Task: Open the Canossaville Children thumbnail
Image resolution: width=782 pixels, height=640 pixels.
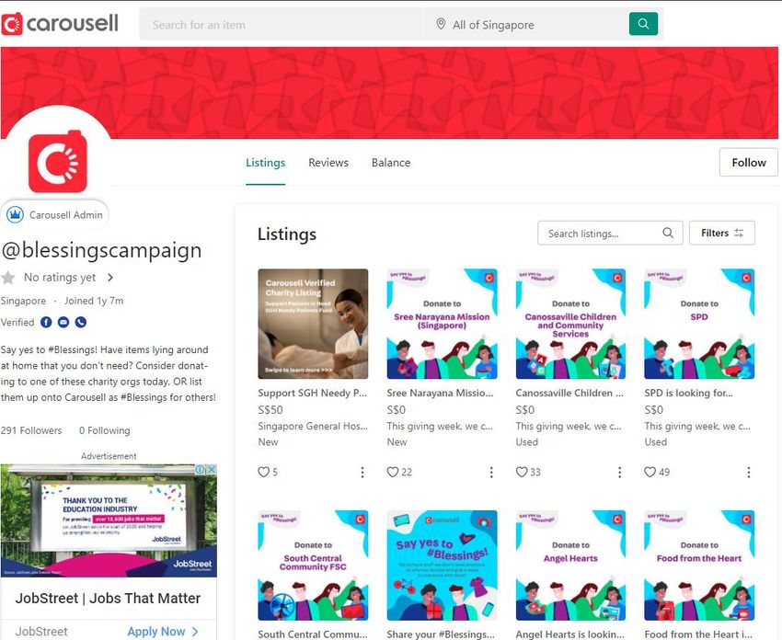Action: [x=570, y=324]
